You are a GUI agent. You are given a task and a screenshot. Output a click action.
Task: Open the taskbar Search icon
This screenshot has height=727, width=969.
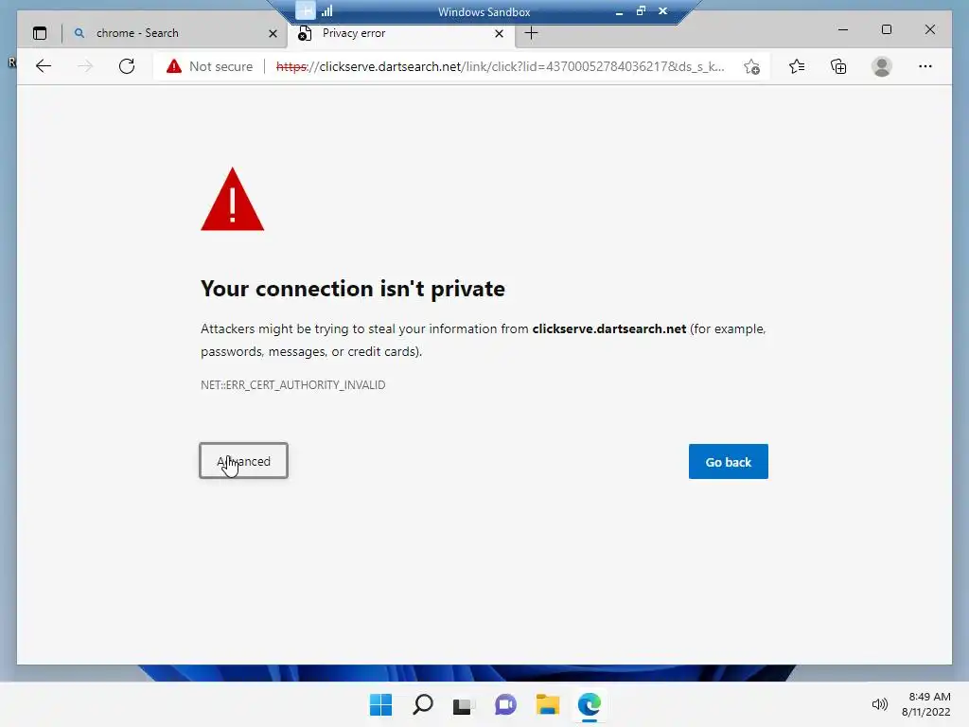[423, 704]
